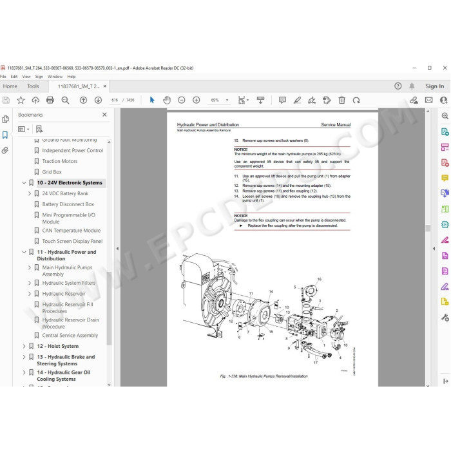Screen dimensions: 451x451
Task: Share a link with the link icon
Action: pyautogui.click(x=414, y=100)
